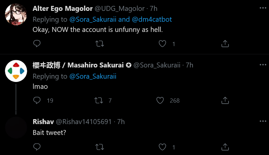
Task: Open more options for Masahiro Sakurai's tweet
Action: pos(263,65)
